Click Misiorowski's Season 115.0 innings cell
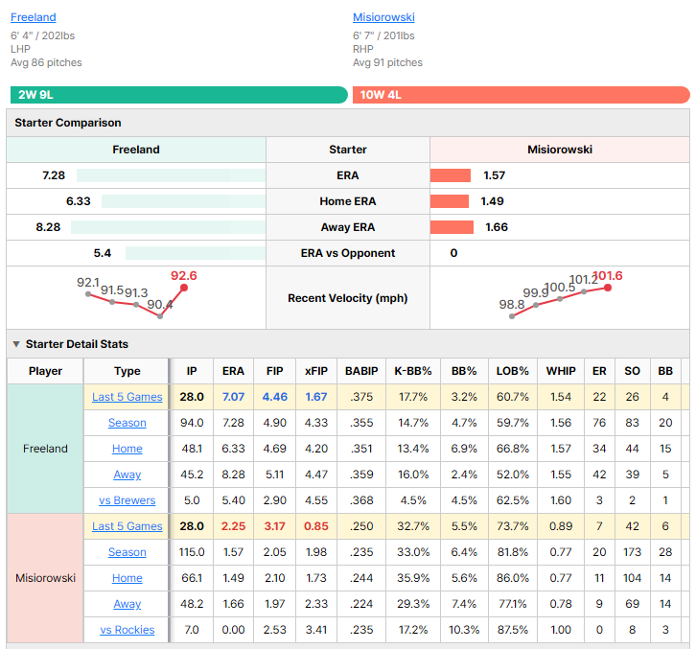The image size is (696, 649). coord(192,552)
